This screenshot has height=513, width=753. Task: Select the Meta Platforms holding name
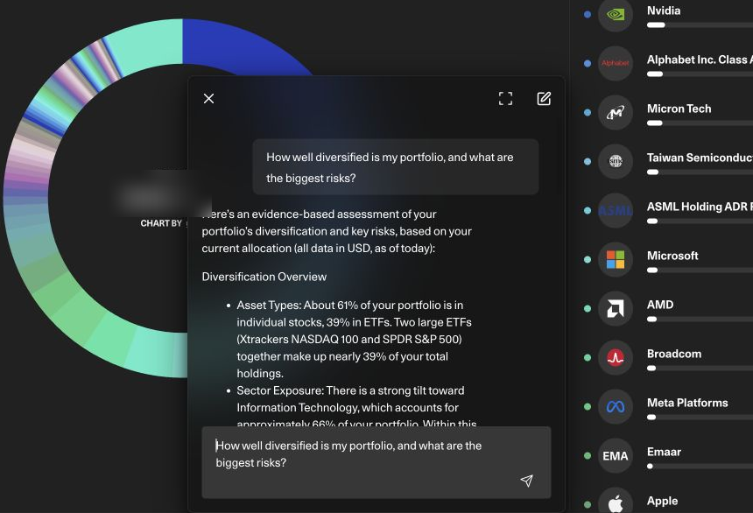(687, 403)
